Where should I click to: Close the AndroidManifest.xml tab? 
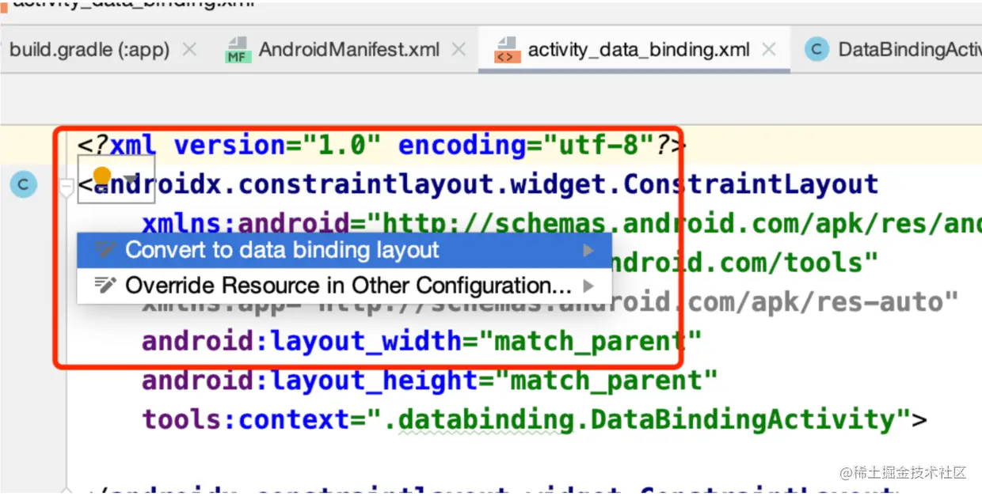pos(459,50)
